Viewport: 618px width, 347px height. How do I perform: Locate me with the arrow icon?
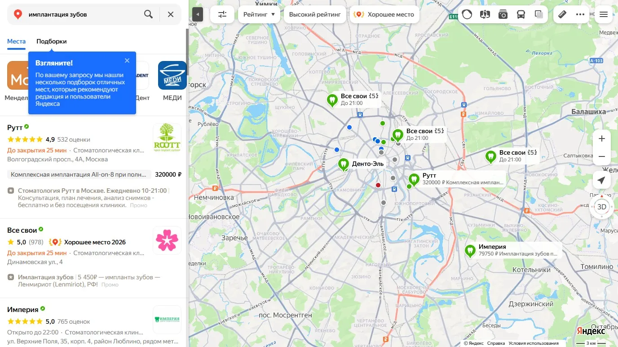tap(602, 180)
